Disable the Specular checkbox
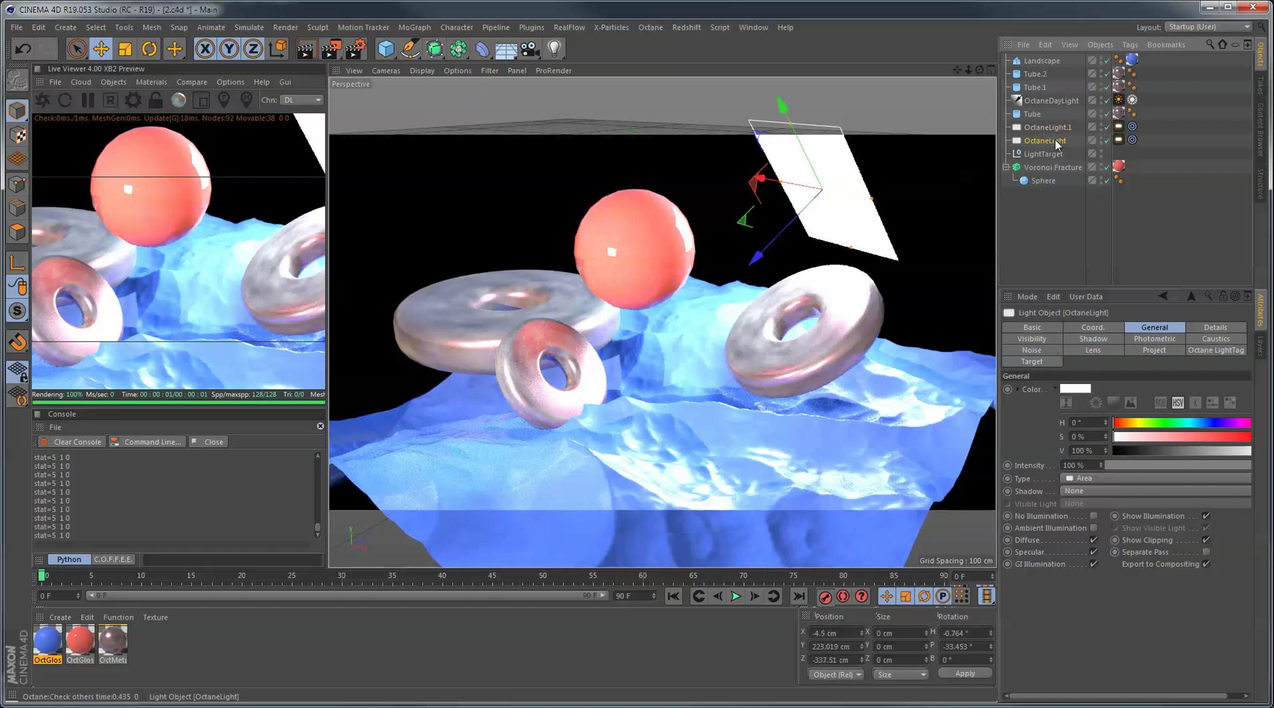Viewport: 1274px width, 708px height. click(1094, 552)
